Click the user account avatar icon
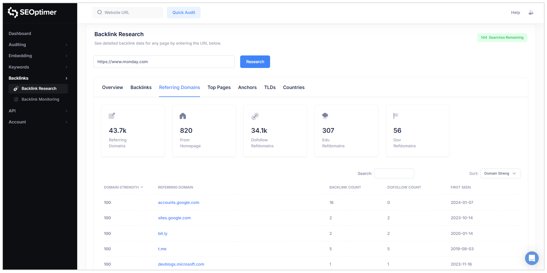547x273 pixels. [x=531, y=13]
